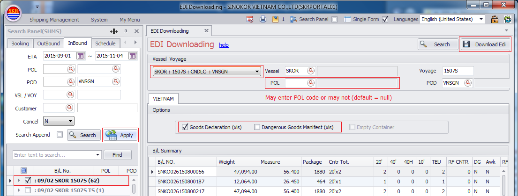This screenshot has width=518, height=196.
Task: Select the InBound tab
Action: pos(78,43)
